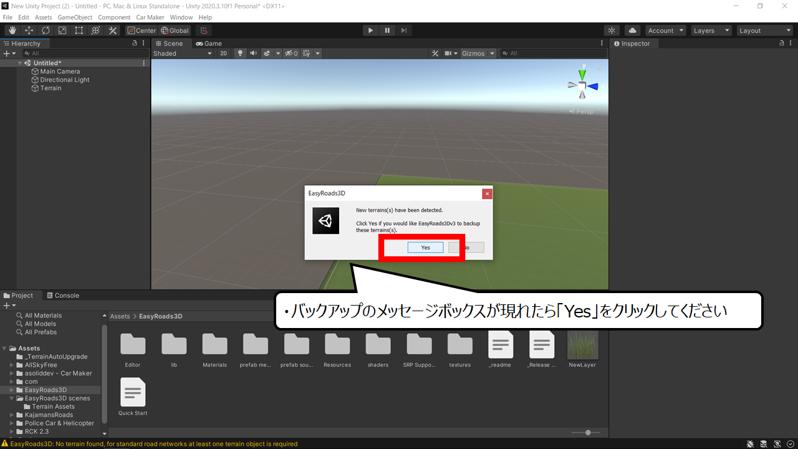
Task: Open the Gizmos dropdown
Action: pos(478,54)
